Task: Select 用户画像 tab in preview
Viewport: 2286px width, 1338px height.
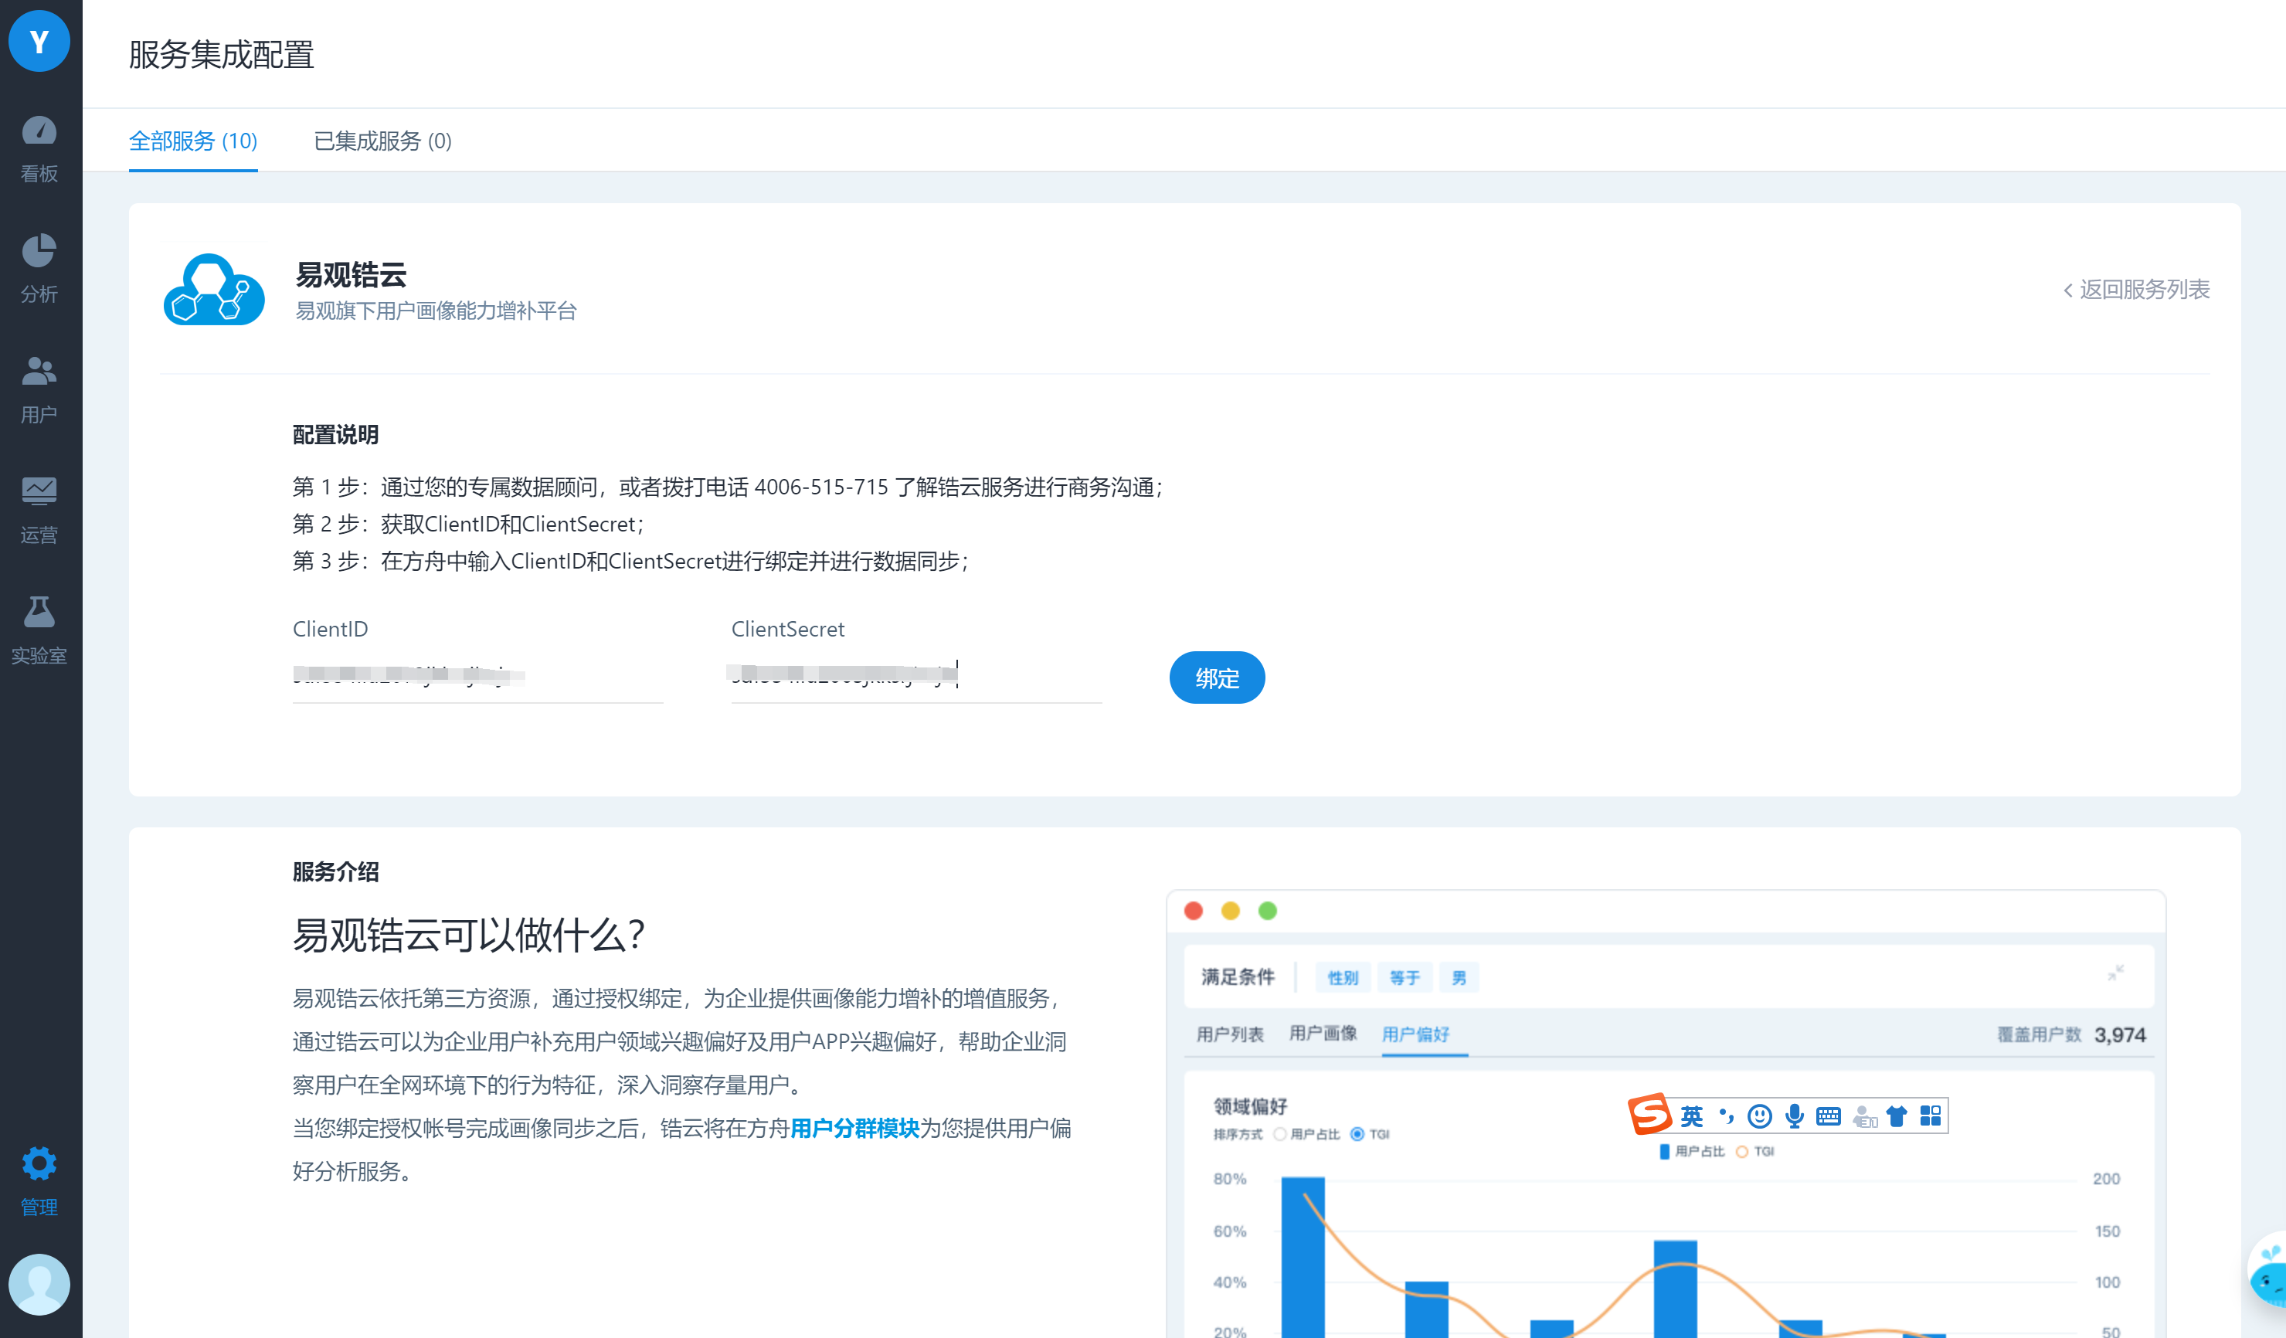Action: 1323,1033
